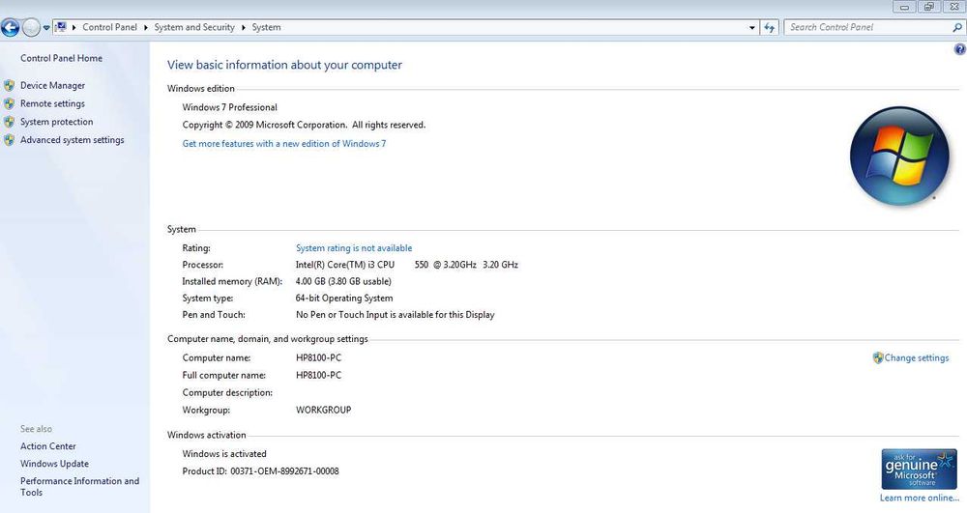Click the shield icon beside Device Manager
Screen dimensions: 967x513
[x=9, y=86]
